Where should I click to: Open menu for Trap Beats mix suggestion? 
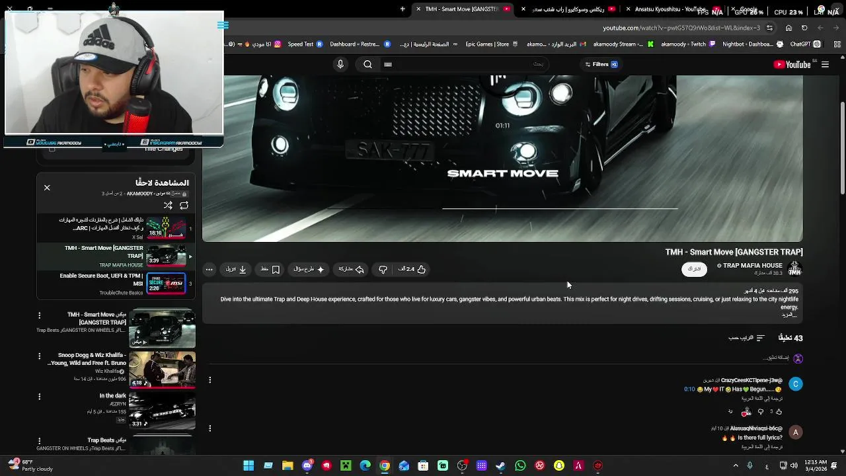39,440
